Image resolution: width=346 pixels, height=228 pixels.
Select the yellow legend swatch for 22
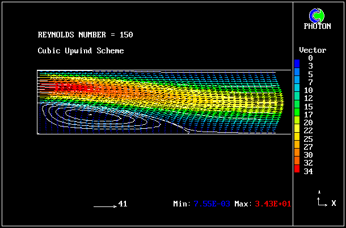point(297,130)
